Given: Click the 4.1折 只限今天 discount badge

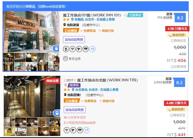Looking at the screenshot, I should 177,29.
